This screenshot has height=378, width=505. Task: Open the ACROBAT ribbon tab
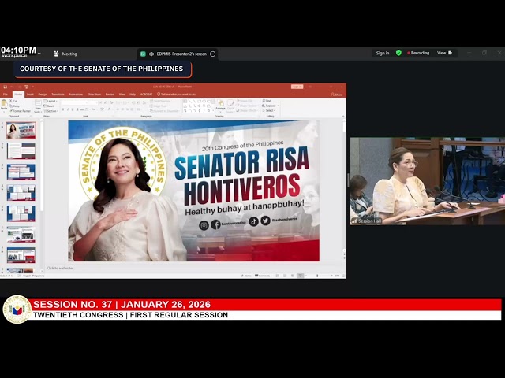point(146,94)
